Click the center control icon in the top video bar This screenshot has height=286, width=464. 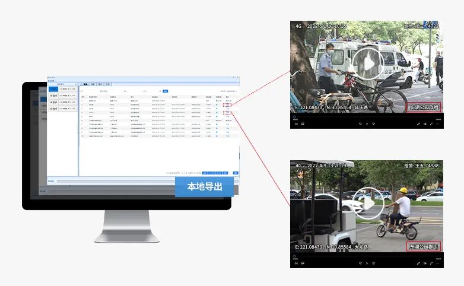pos(367,124)
